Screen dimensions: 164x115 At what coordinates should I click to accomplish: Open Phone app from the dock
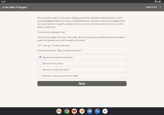[x=97, y=111]
